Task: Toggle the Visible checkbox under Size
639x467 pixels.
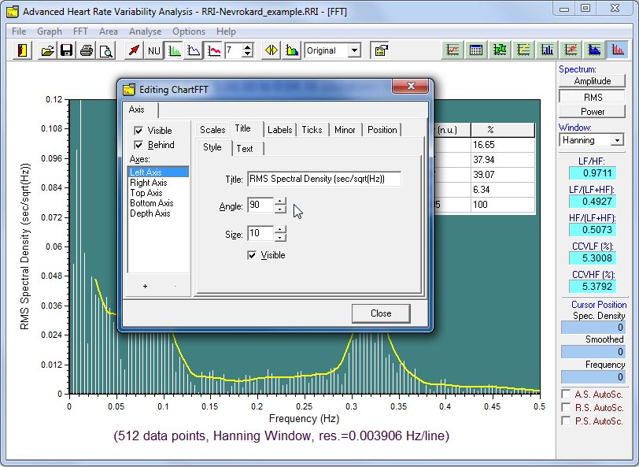Action: coord(253,255)
